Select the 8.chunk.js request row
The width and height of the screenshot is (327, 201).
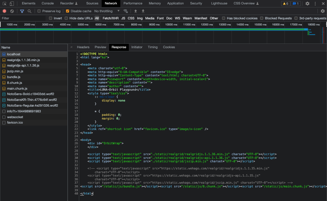click(34, 83)
